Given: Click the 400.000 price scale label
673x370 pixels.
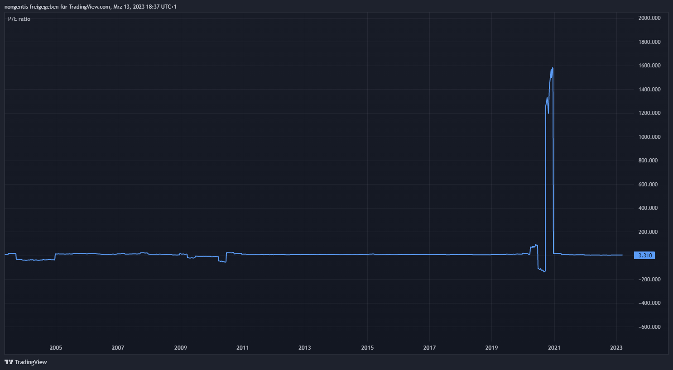Looking at the screenshot, I should coord(649,208).
